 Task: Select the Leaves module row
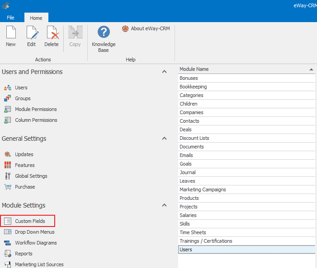(246, 181)
